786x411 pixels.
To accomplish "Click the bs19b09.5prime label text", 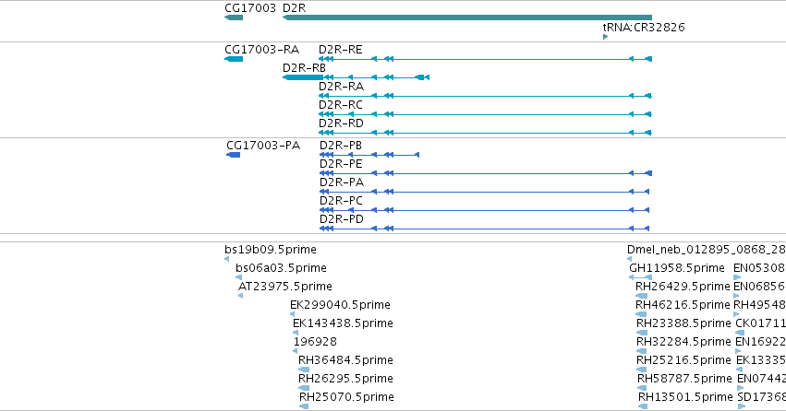I will tap(271, 250).
